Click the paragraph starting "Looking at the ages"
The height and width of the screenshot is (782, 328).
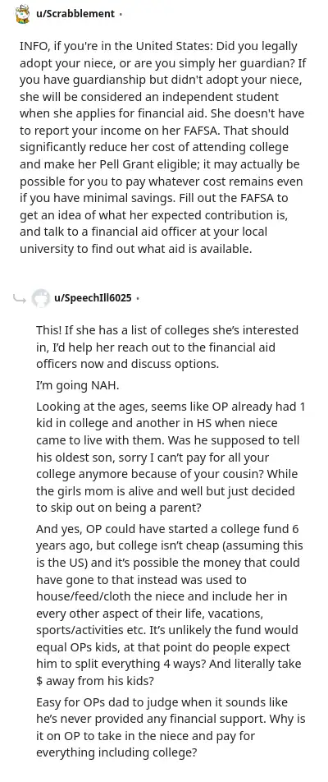[x=171, y=457]
